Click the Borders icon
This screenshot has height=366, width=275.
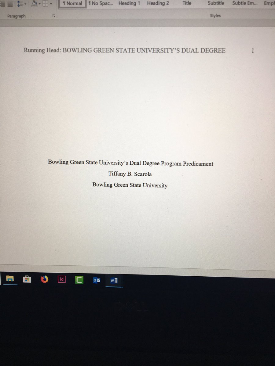(46, 4)
